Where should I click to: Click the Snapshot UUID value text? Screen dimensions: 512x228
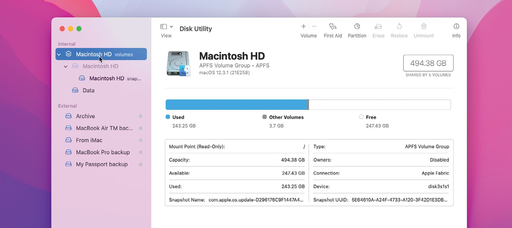(x=400, y=200)
